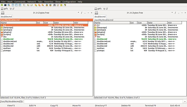This screenshot has height=107, width=187.
Task: Sort right panel by the Date column
Action: tap(157, 23)
